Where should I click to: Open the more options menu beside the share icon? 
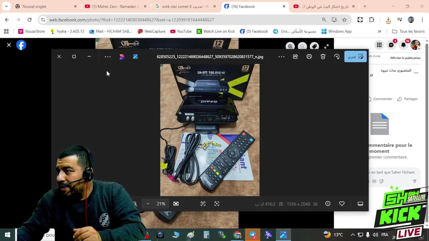[282, 57]
